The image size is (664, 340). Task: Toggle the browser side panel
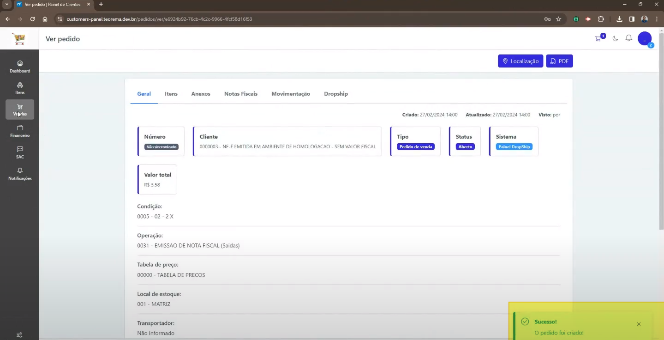tap(632, 19)
